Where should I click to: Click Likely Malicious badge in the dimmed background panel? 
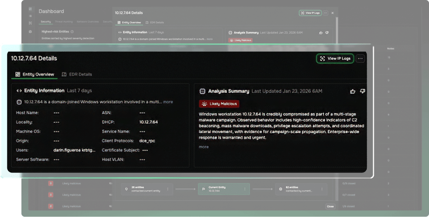tap(240, 40)
